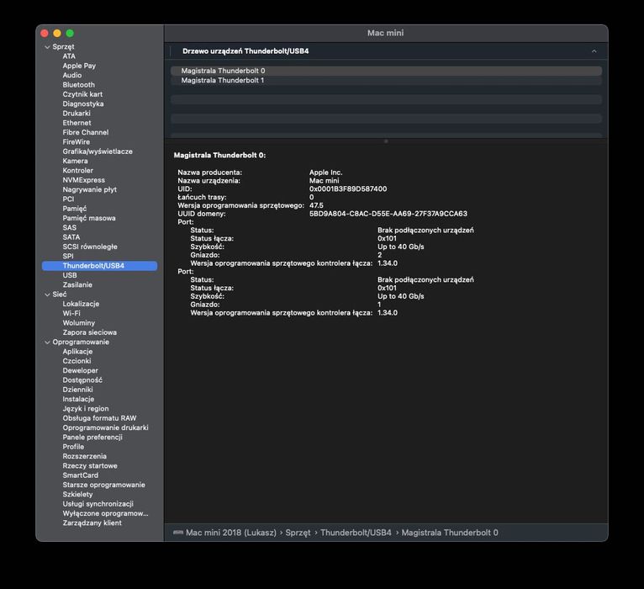The width and height of the screenshot is (644, 589).
Task: Select Starsze oprogramowanie entry
Action: coord(104,485)
